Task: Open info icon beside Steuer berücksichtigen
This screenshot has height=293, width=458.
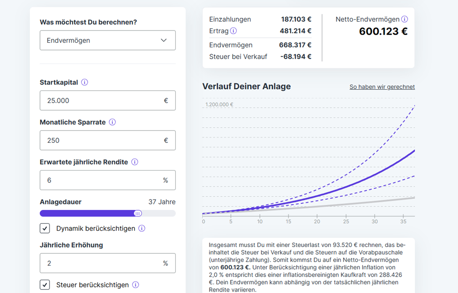Action: tap(135, 285)
